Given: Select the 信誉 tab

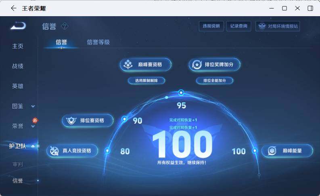Looking at the screenshot, I should pos(61,42).
